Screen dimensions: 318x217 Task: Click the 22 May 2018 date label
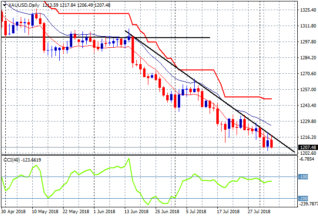76,212
